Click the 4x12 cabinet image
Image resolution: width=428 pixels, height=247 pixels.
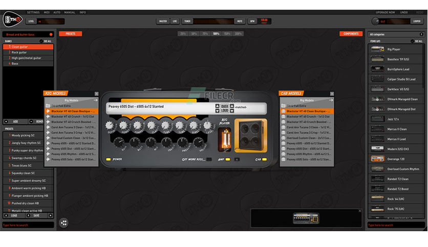[x=251, y=135]
